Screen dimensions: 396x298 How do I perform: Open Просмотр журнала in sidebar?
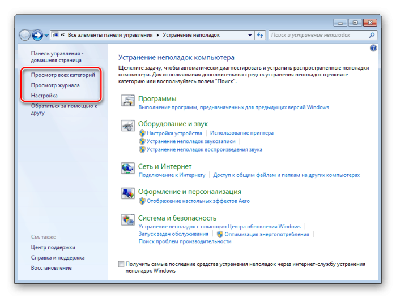(x=56, y=85)
